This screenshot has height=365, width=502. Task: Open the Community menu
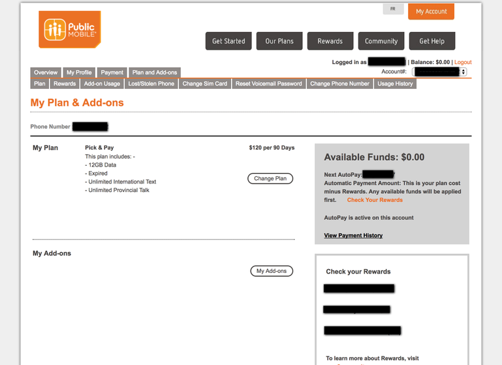[381, 41]
